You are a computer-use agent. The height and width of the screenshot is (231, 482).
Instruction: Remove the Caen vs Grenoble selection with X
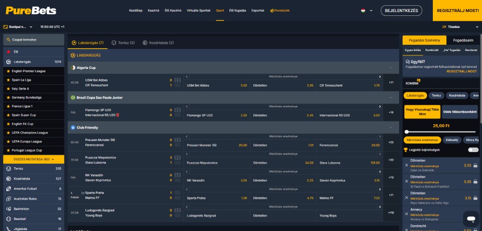[406, 166]
